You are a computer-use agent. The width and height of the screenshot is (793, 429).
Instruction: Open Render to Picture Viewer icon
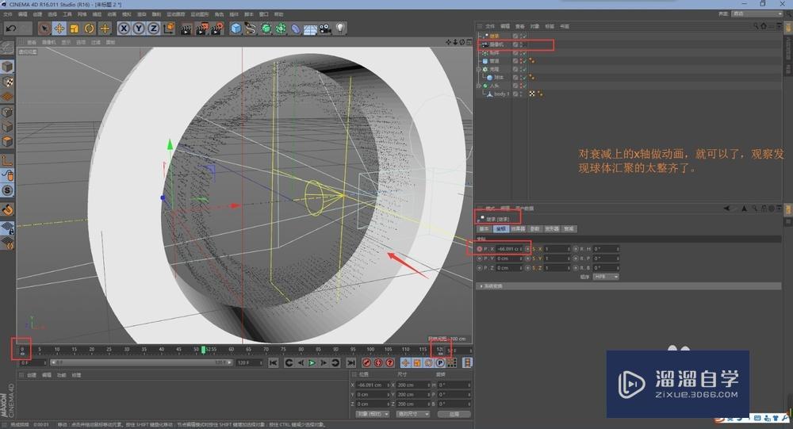pos(201,29)
